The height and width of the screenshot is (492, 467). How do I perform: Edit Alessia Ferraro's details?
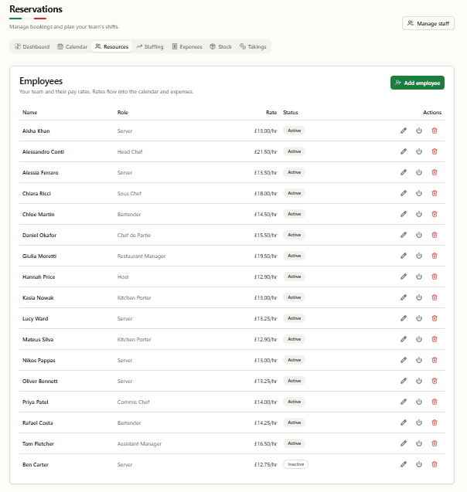point(404,172)
